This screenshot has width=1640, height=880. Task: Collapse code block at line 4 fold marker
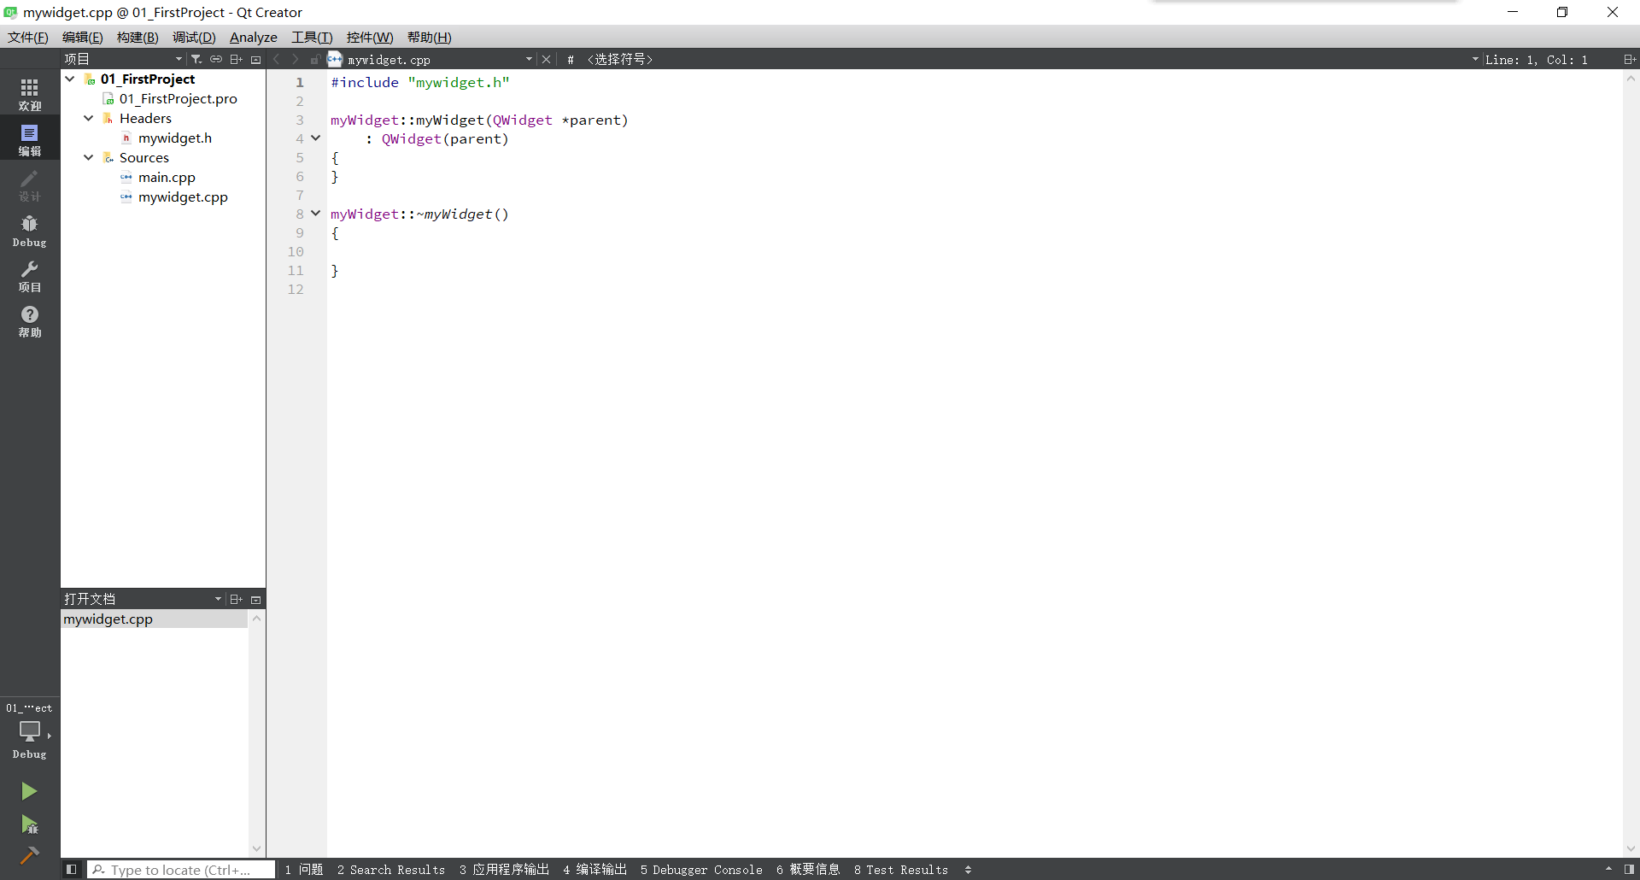click(x=315, y=138)
